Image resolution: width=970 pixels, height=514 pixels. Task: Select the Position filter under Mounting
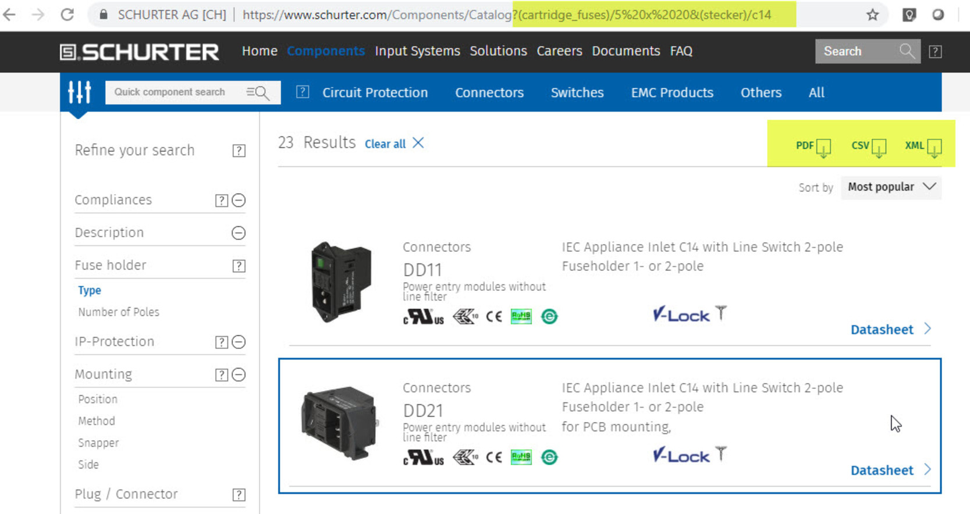tap(98, 399)
